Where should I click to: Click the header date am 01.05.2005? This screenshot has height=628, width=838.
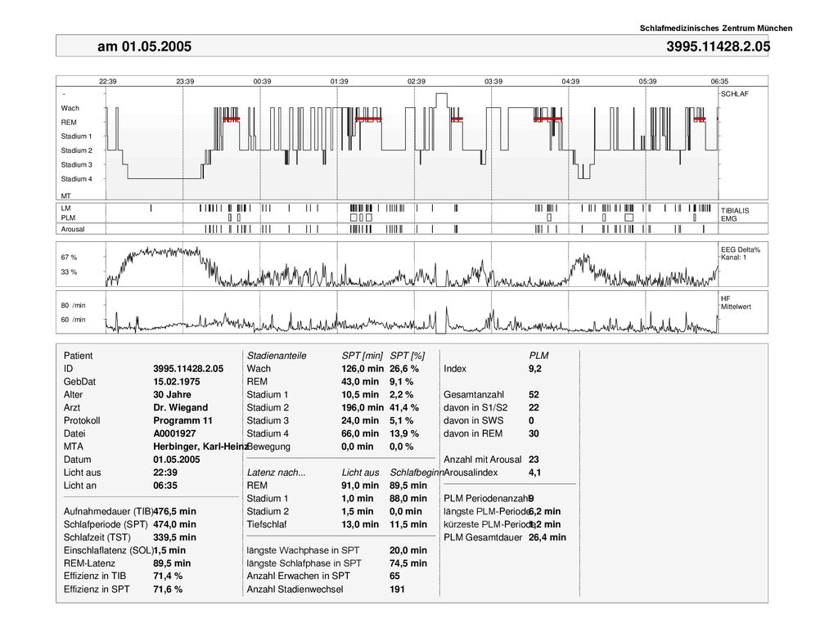click(x=144, y=47)
